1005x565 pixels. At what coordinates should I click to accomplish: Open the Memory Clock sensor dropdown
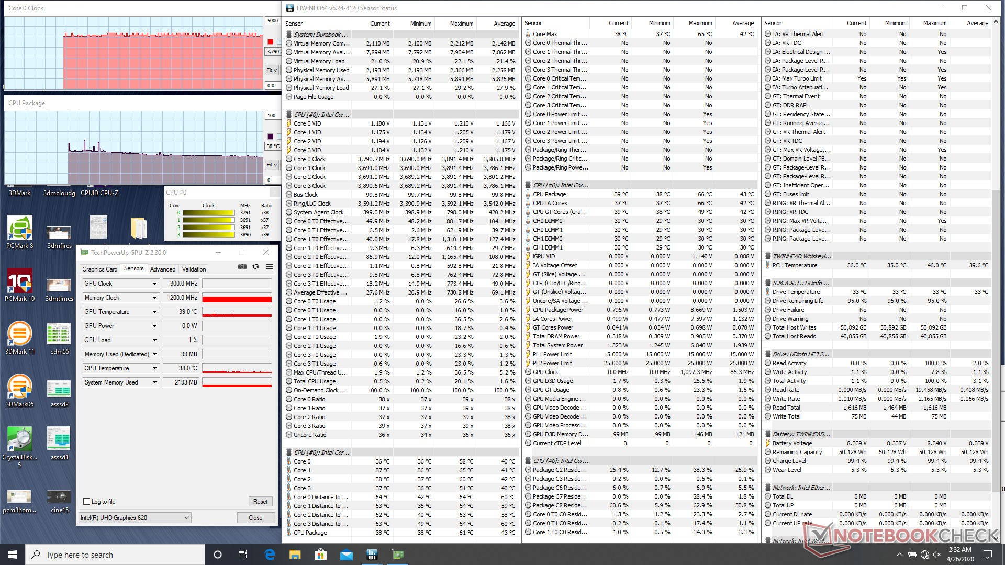coord(154,298)
